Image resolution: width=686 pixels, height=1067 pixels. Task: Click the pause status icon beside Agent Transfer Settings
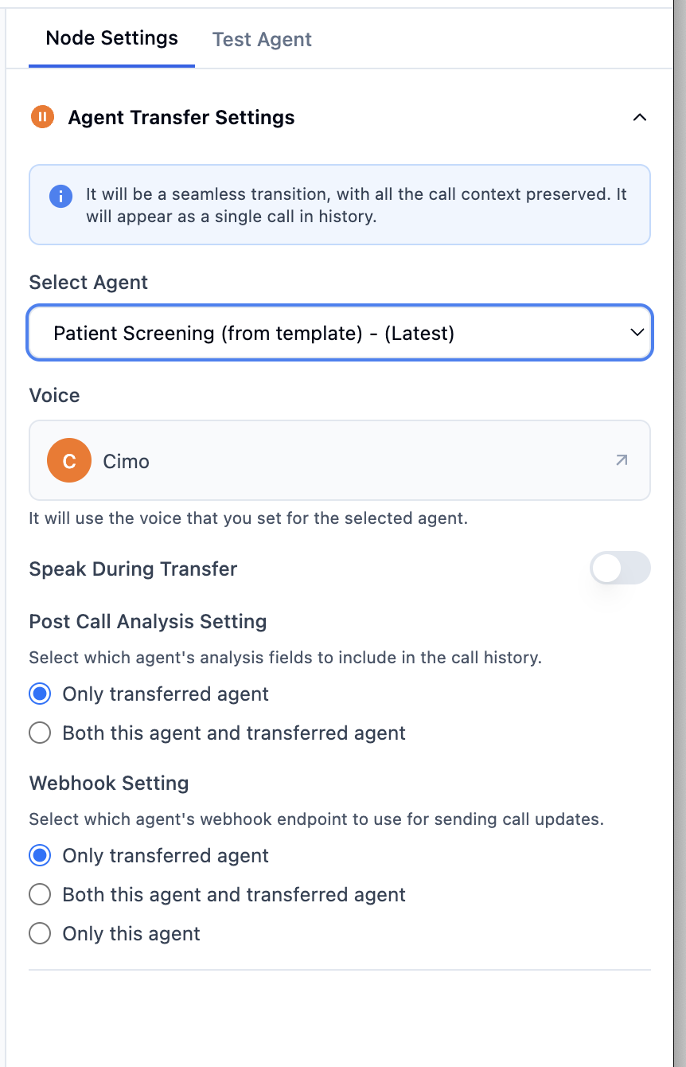42,116
